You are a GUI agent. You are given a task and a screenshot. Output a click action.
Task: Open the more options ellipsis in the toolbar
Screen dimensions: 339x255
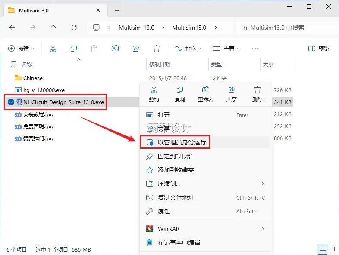point(255,49)
